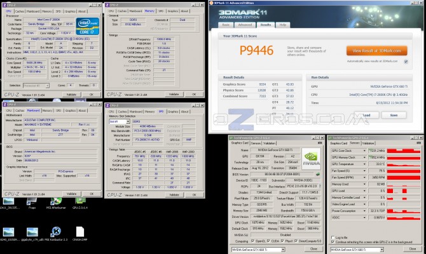The height and width of the screenshot is (254, 426).
Task: Click the GPU Load sensor history graph
Action: point(404,190)
